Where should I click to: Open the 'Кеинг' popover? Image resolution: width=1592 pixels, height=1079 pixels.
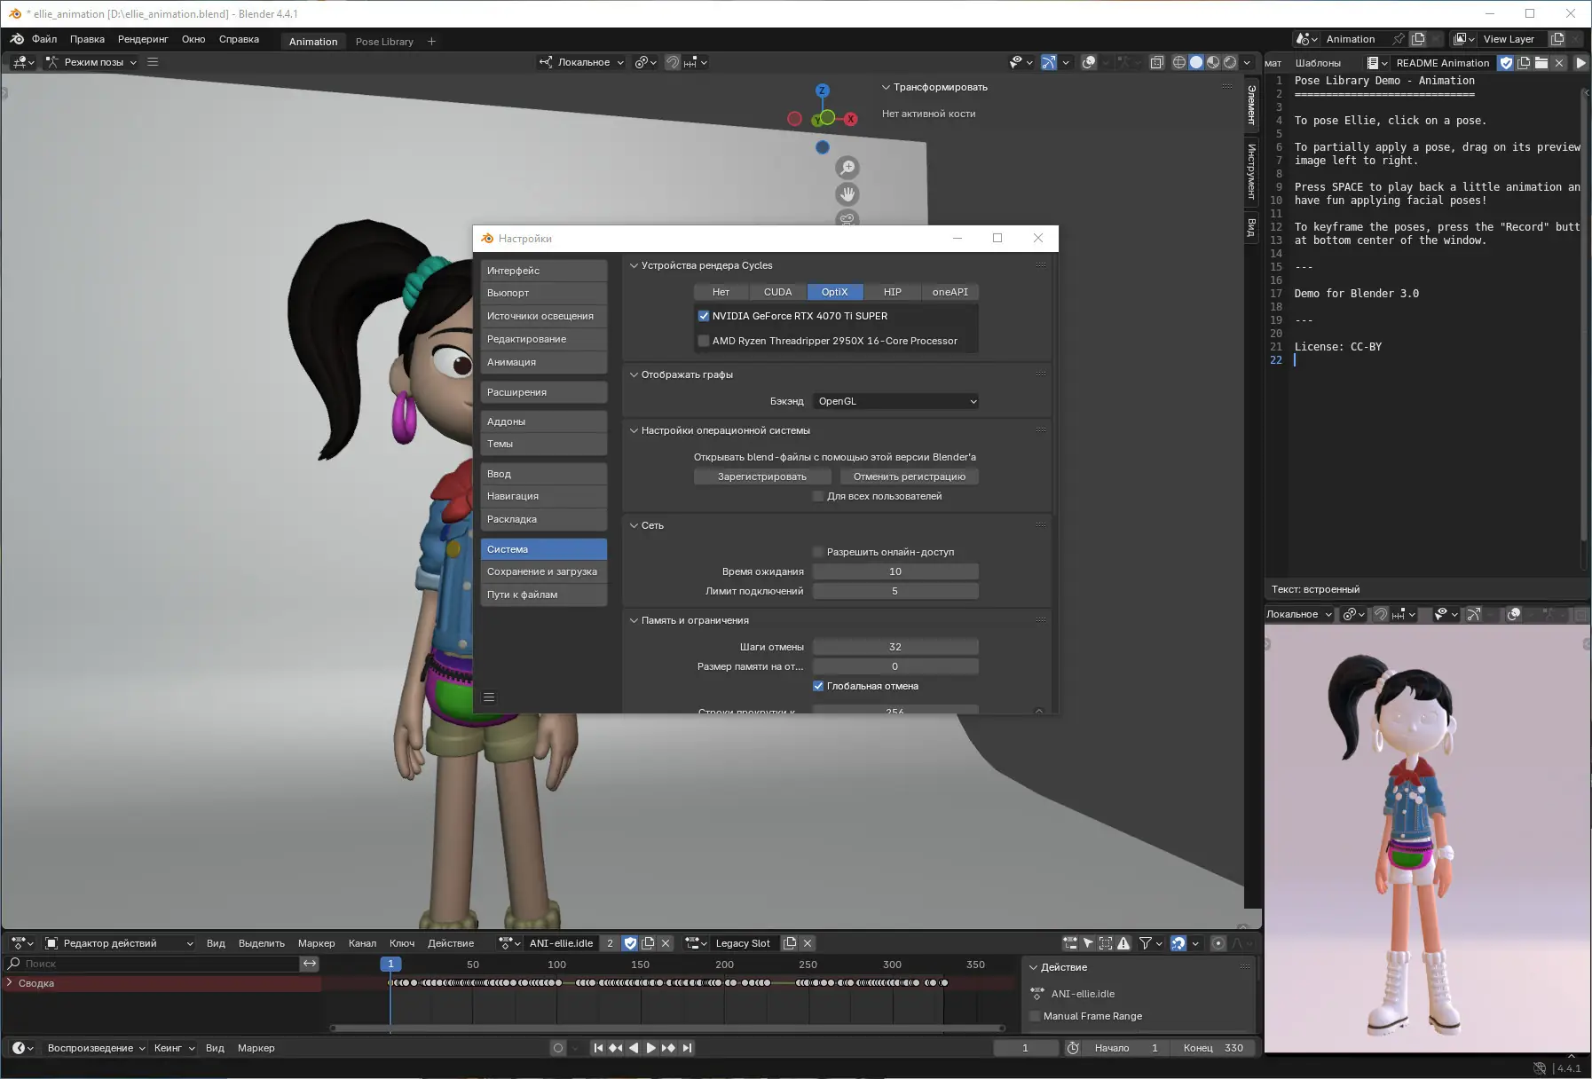[174, 1048]
